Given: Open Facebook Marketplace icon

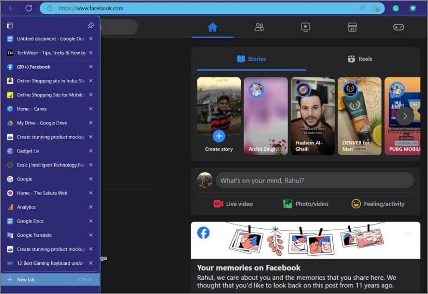Looking at the screenshot, I should click(352, 27).
